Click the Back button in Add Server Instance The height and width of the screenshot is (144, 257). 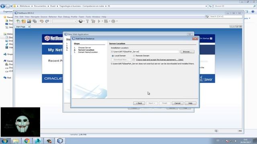139,103
